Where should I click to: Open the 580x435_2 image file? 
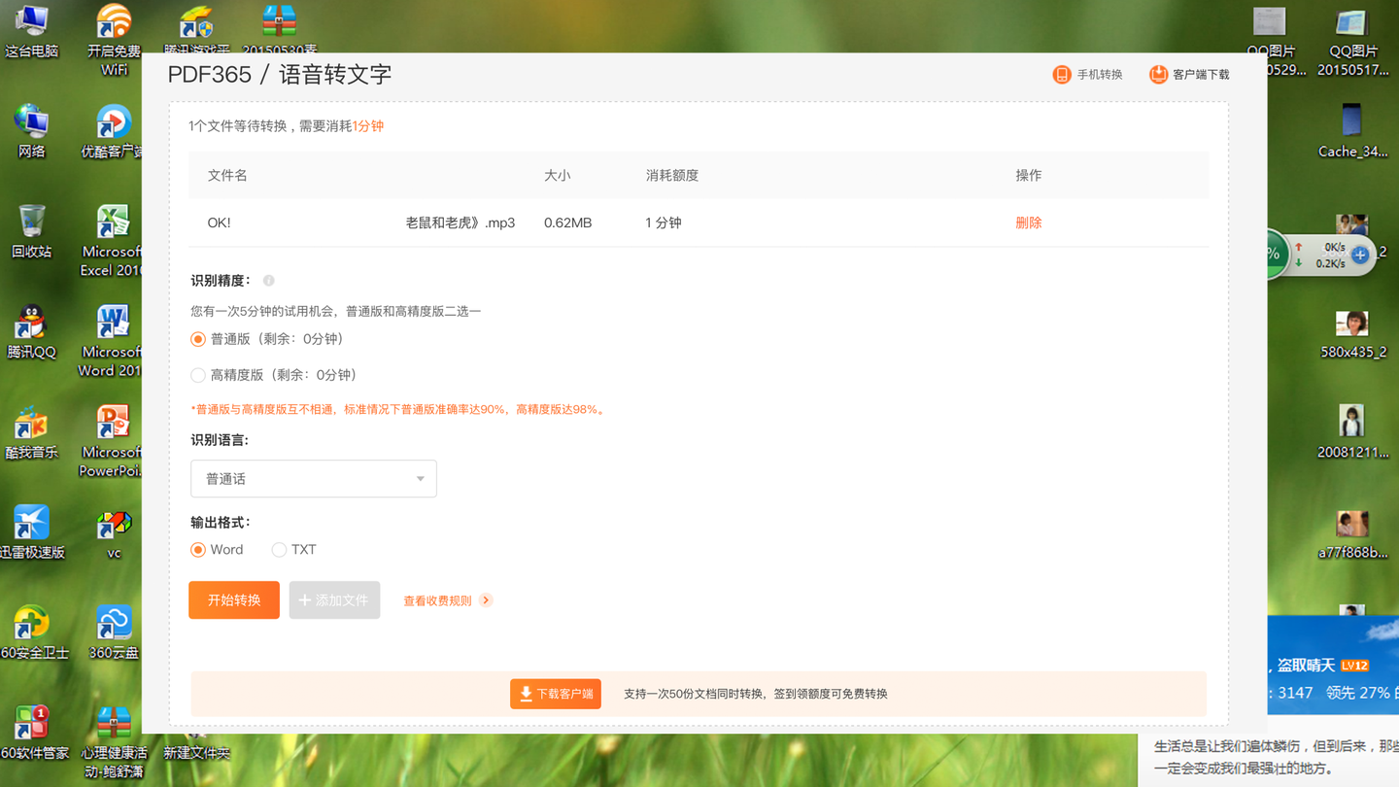pyautogui.click(x=1352, y=333)
